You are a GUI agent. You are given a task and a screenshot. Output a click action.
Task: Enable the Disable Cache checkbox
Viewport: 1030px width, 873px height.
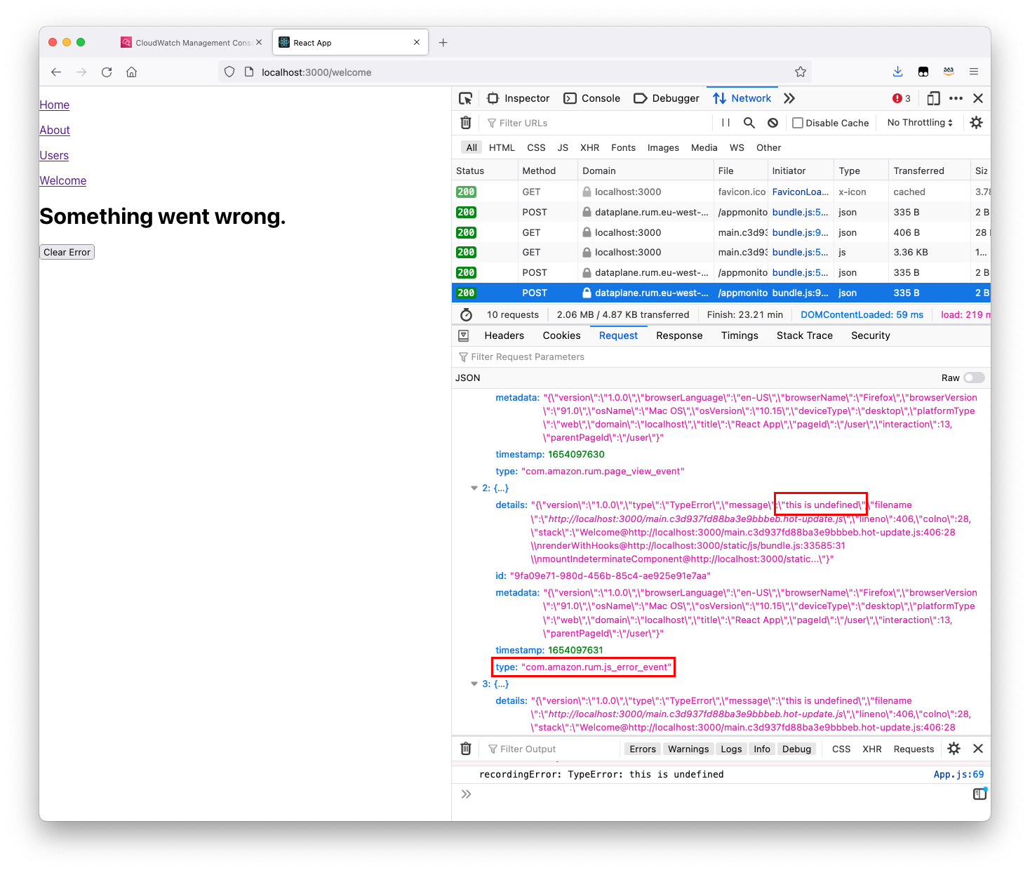click(797, 122)
